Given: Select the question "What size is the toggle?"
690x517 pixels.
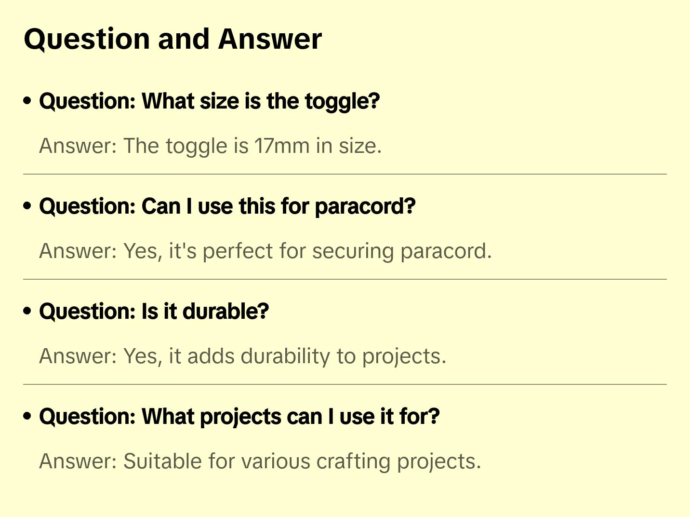Looking at the screenshot, I should [x=209, y=101].
